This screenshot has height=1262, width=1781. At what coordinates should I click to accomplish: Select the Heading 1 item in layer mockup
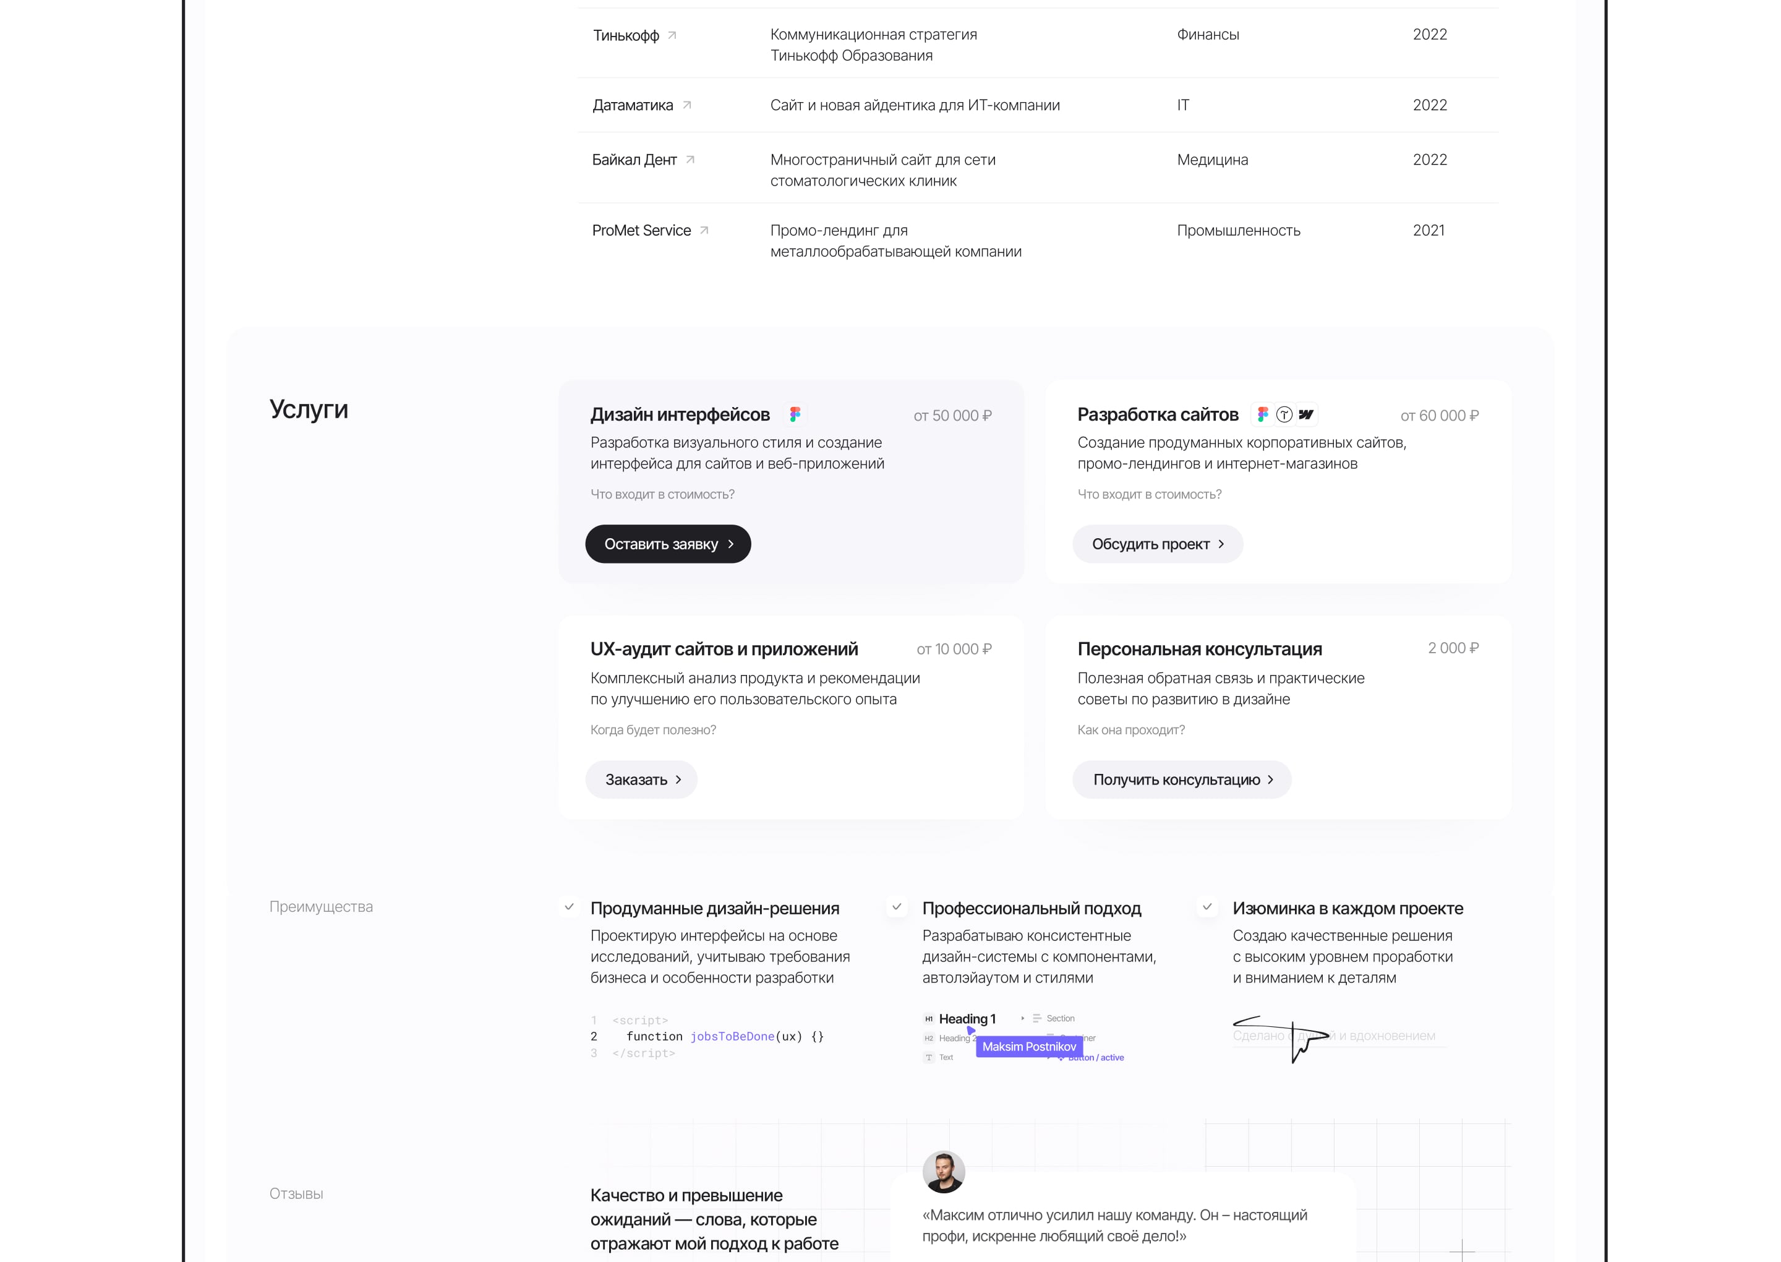pos(966,1019)
